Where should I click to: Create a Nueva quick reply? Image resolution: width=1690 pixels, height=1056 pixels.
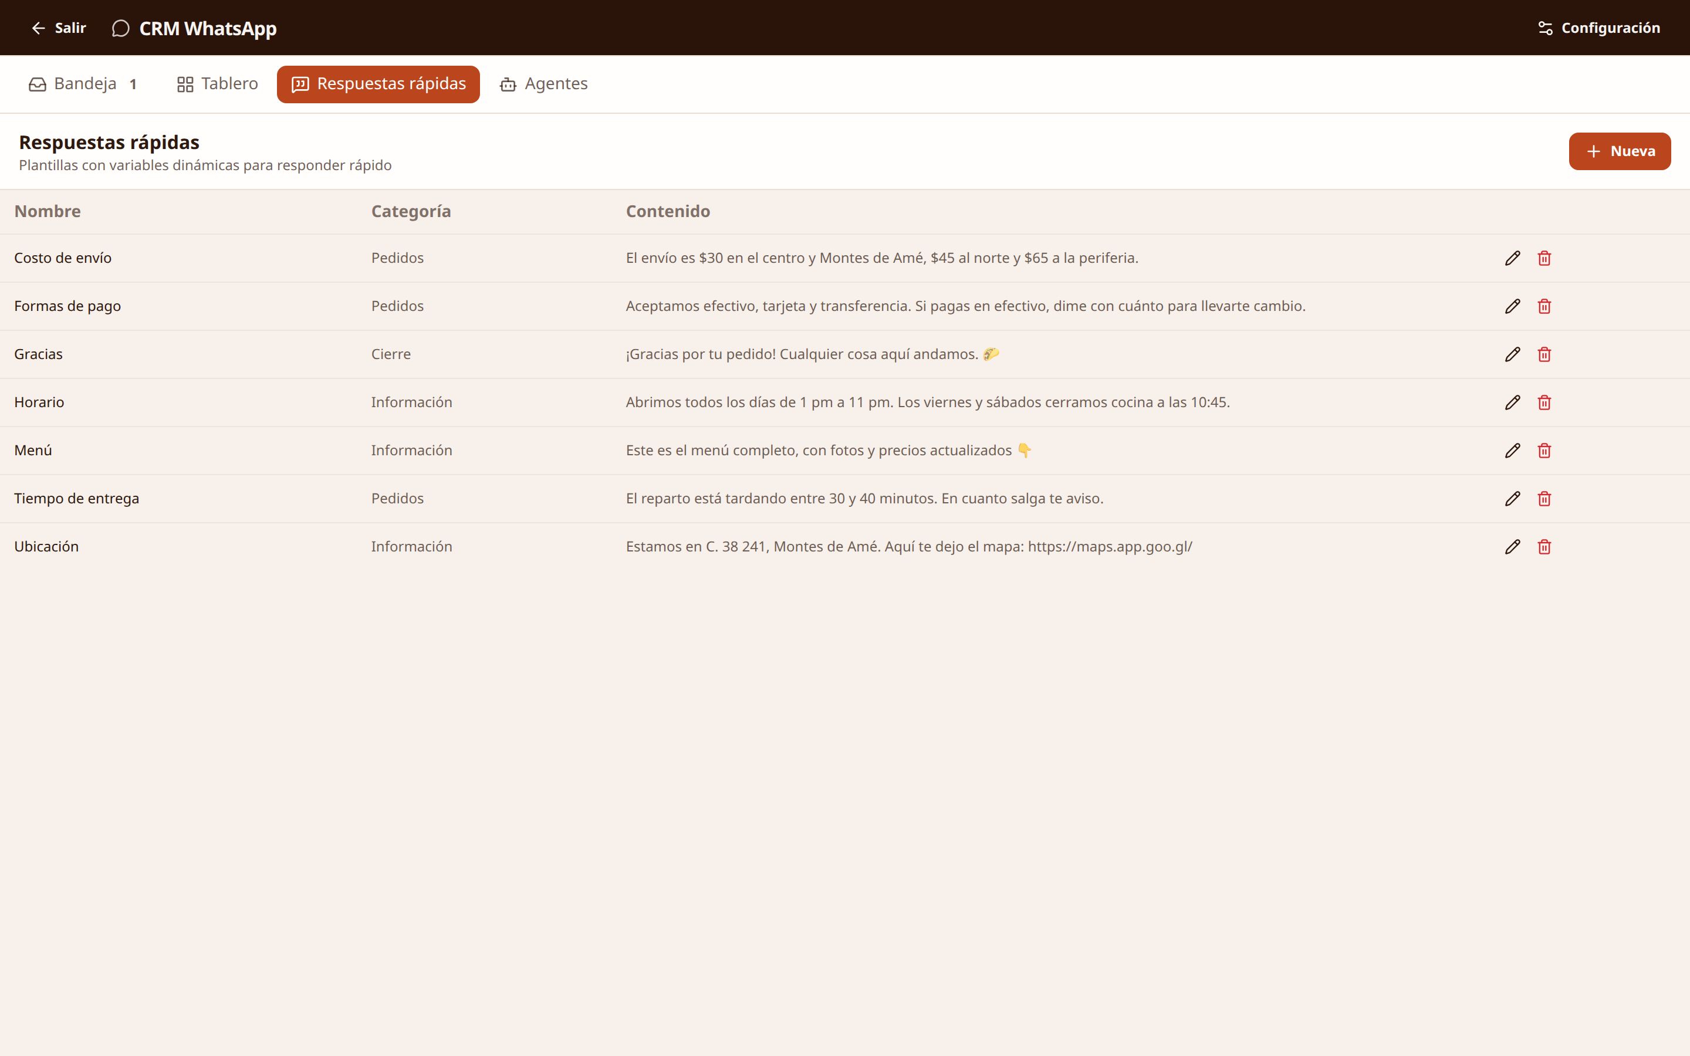pyautogui.click(x=1620, y=151)
